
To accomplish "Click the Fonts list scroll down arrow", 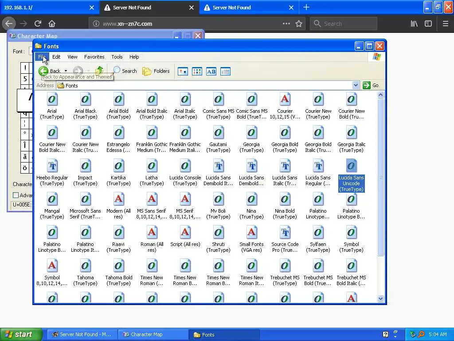I will [381, 298].
